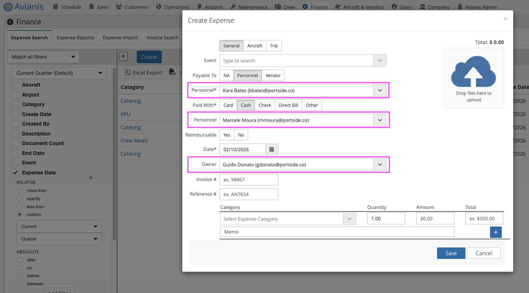Image resolution: width=529 pixels, height=293 pixels.
Task: Click the blue plus add-line button
Action: coord(496,232)
